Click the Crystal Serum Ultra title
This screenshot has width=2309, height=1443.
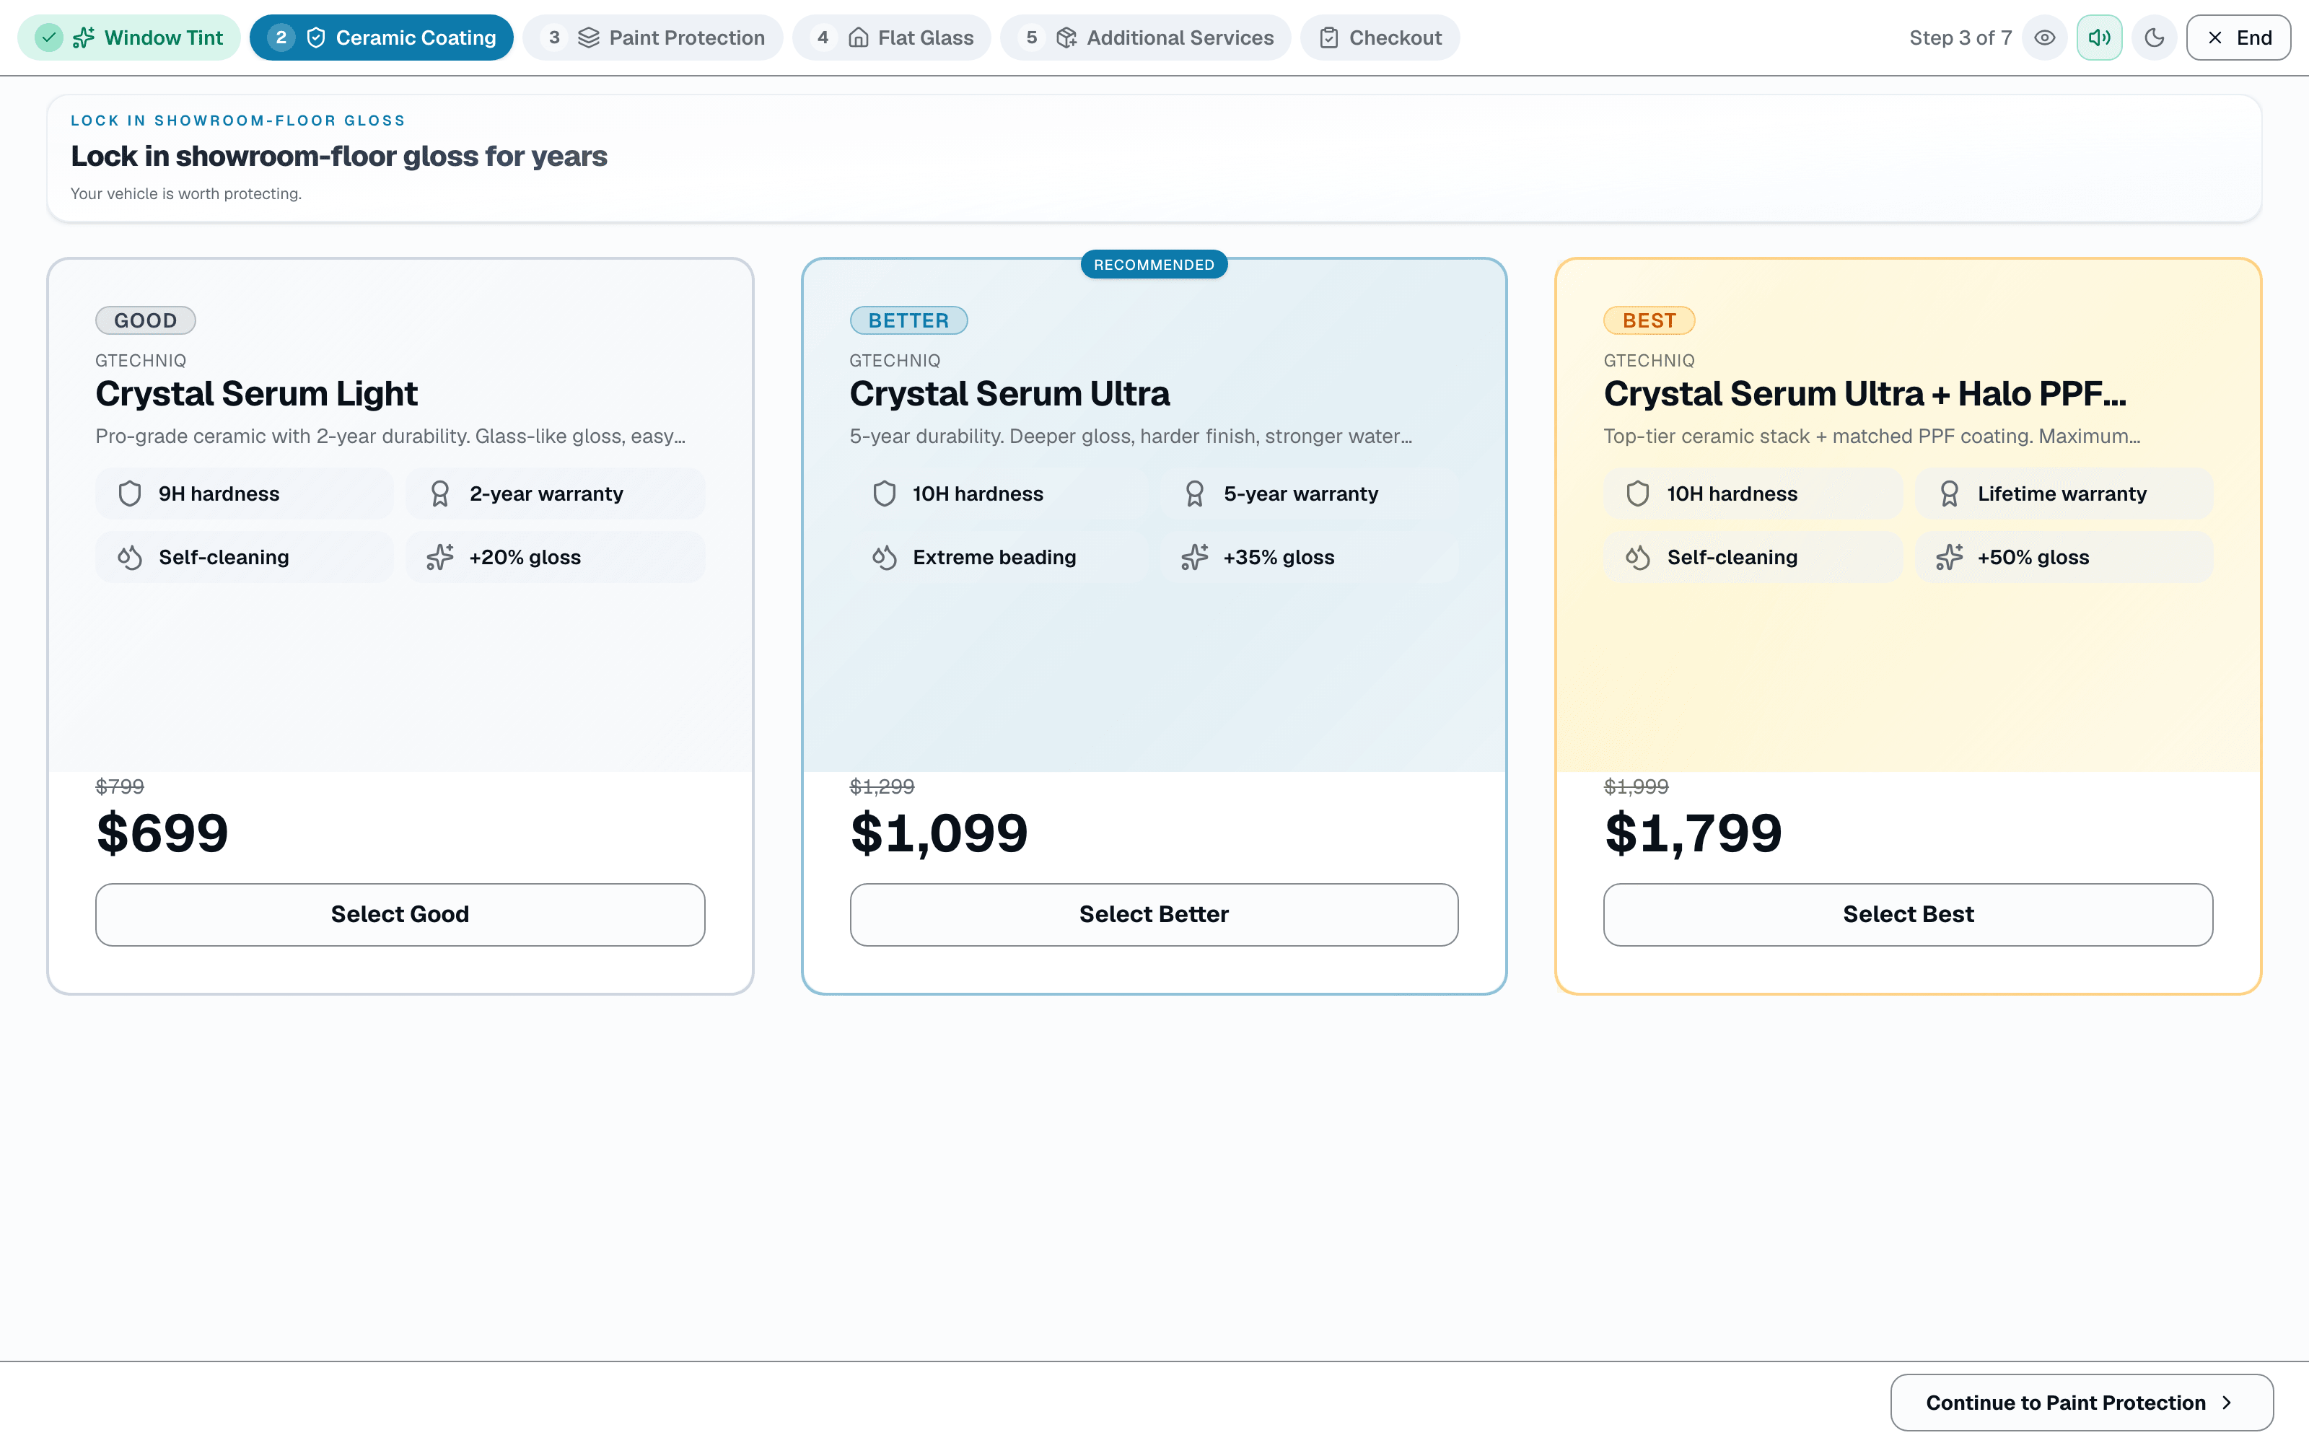point(1009,394)
